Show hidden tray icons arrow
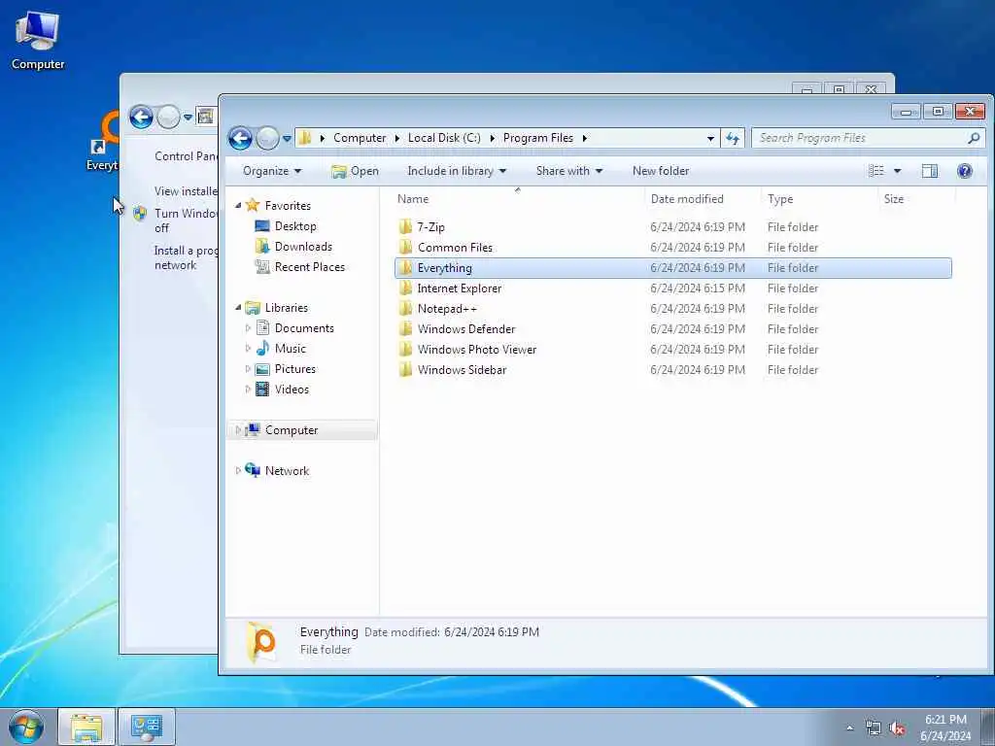995x746 pixels. point(849,728)
